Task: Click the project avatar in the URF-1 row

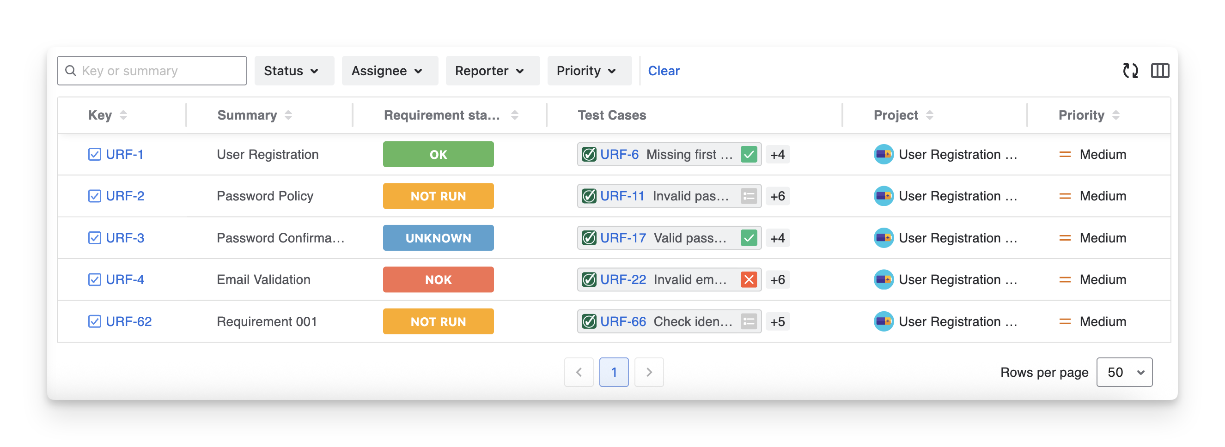Action: [x=883, y=154]
